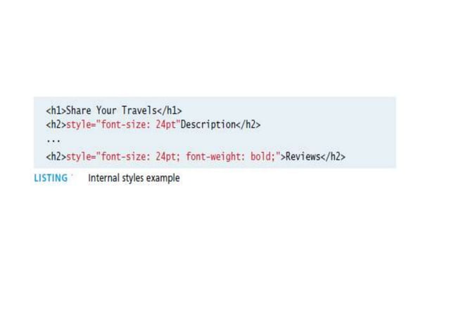
Task: Click "24pt;" value on the Reviews line
Action: [x=168, y=157]
